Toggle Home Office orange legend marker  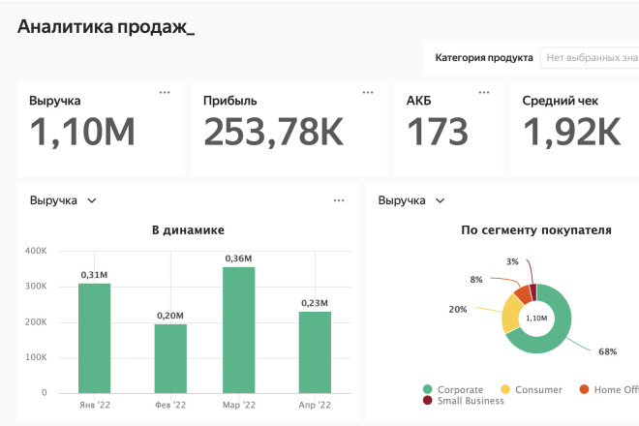pos(585,389)
